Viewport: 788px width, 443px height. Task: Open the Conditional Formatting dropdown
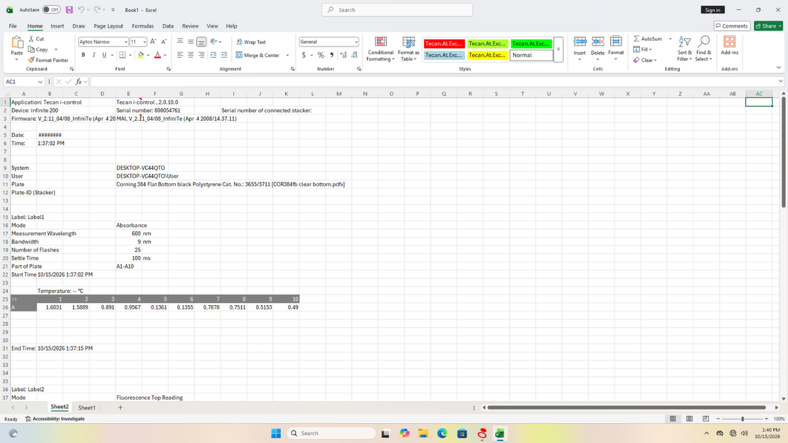(x=380, y=49)
